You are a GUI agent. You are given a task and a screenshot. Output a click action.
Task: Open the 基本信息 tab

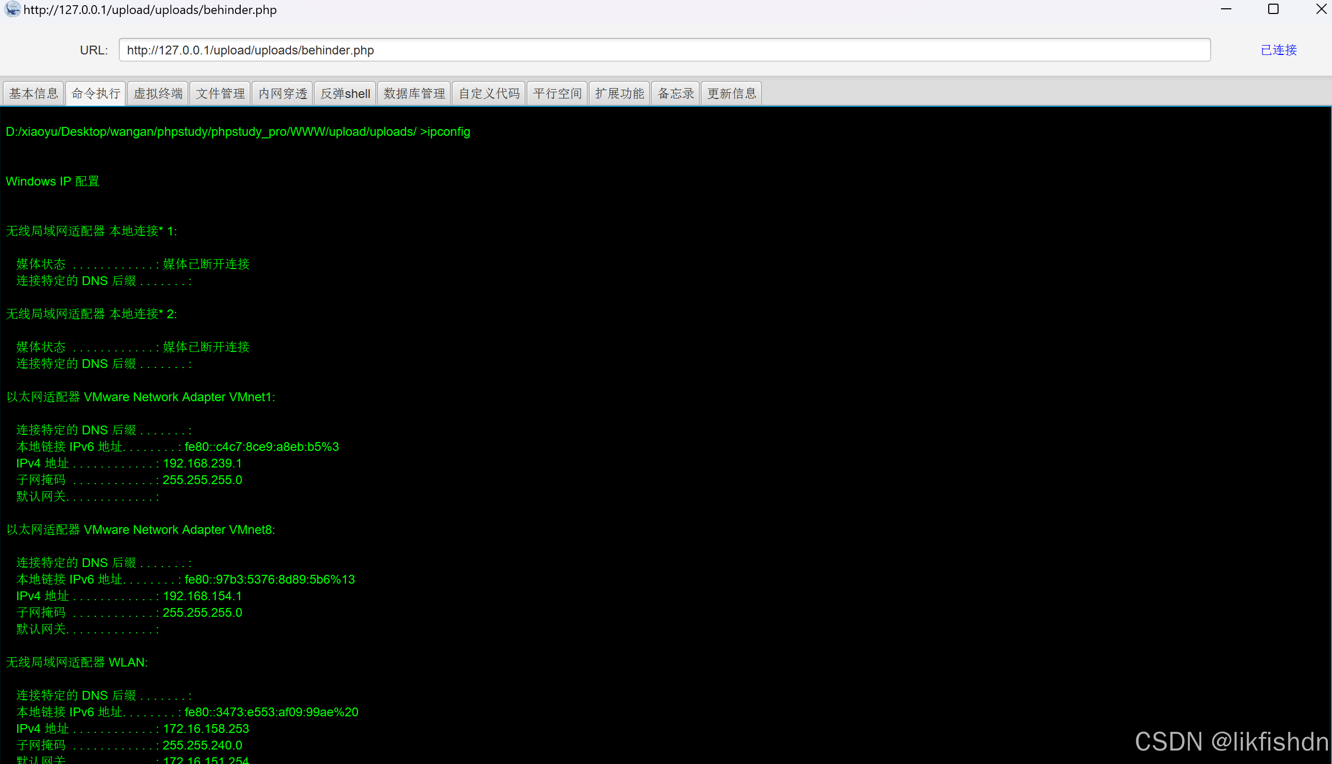33,93
